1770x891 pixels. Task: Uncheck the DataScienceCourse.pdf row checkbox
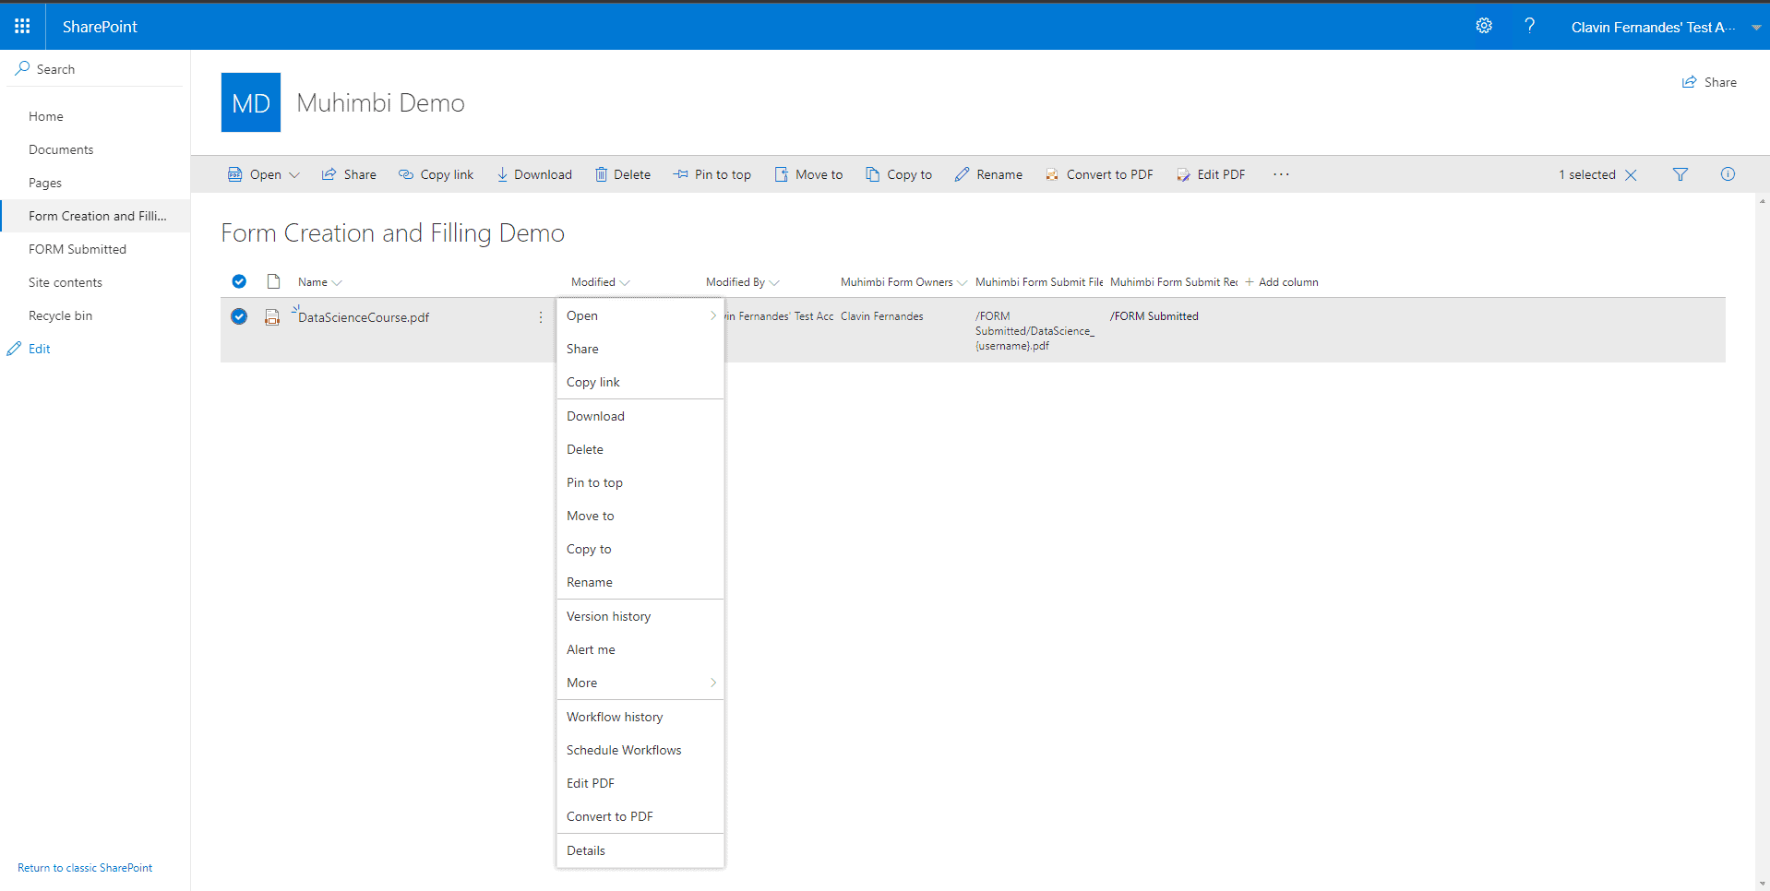point(239,316)
